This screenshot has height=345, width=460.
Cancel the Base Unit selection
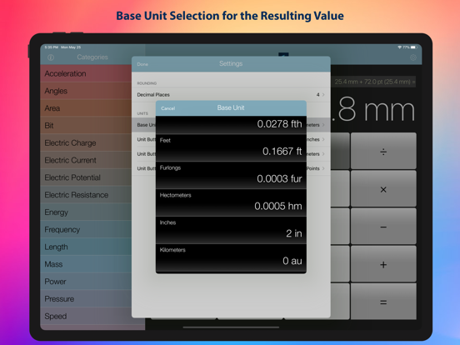[x=167, y=108]
